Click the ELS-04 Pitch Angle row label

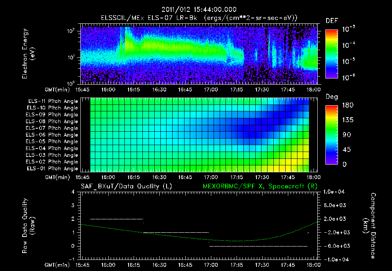(52, 148)
